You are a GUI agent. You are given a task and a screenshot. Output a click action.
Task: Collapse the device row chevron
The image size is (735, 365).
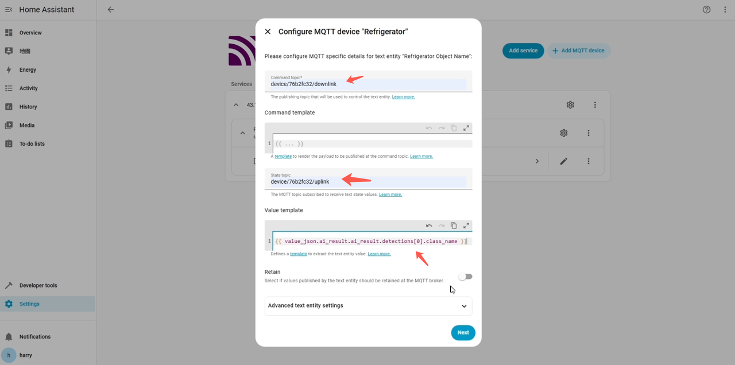tap(242, 133)
